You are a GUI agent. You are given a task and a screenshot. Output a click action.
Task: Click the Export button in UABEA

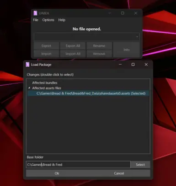pyautogui.click(x=46, y=46)
